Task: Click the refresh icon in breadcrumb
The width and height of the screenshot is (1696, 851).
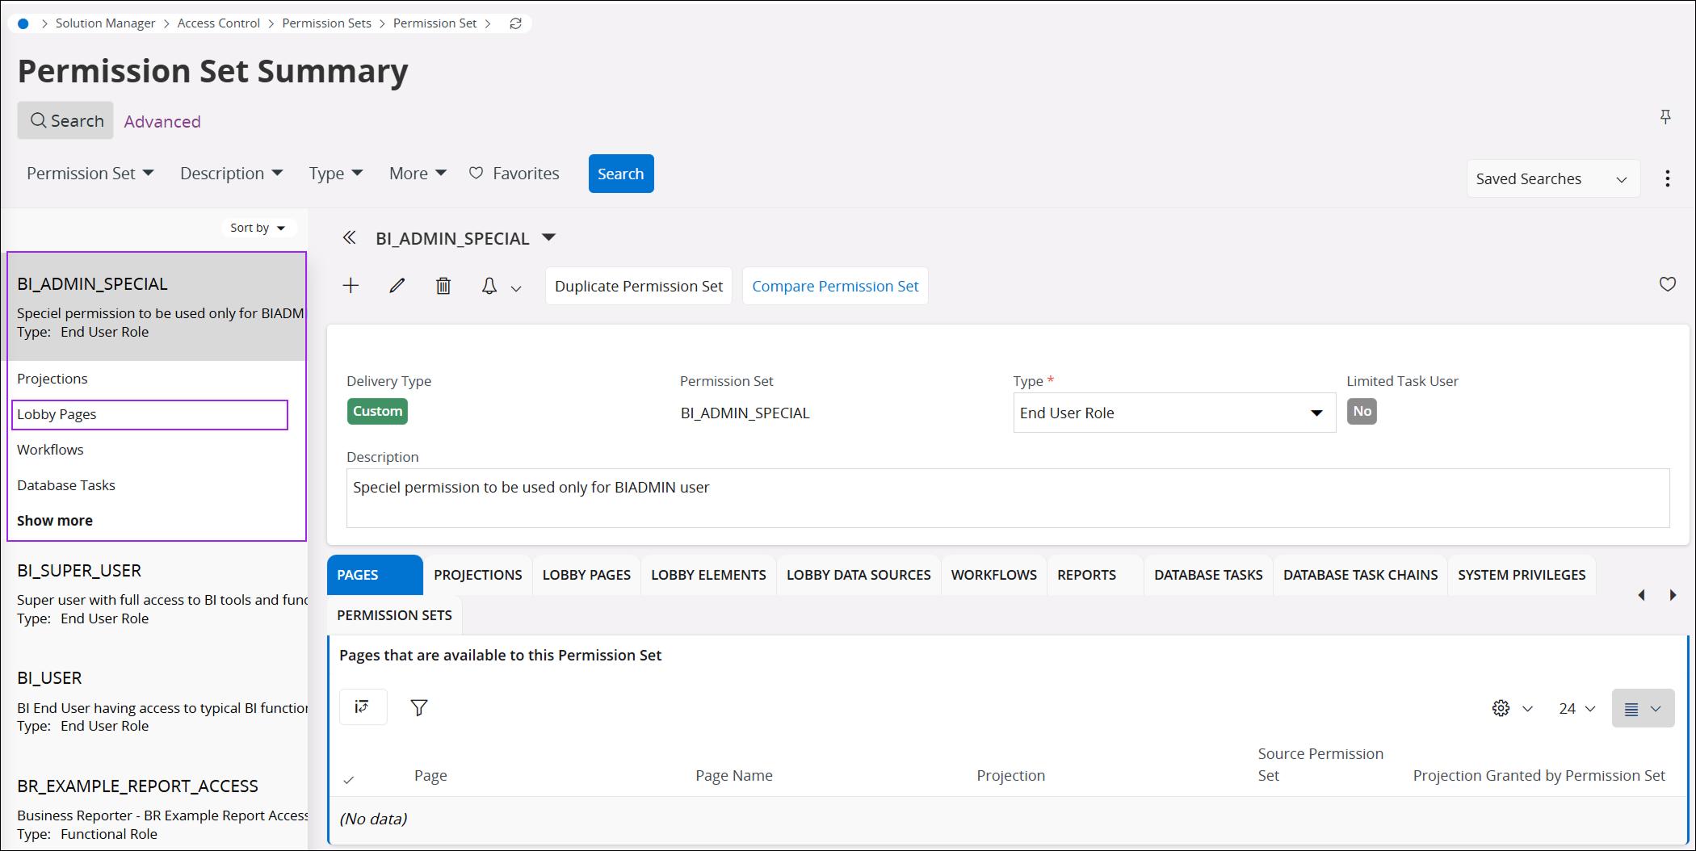Action: tap(515, 23)
